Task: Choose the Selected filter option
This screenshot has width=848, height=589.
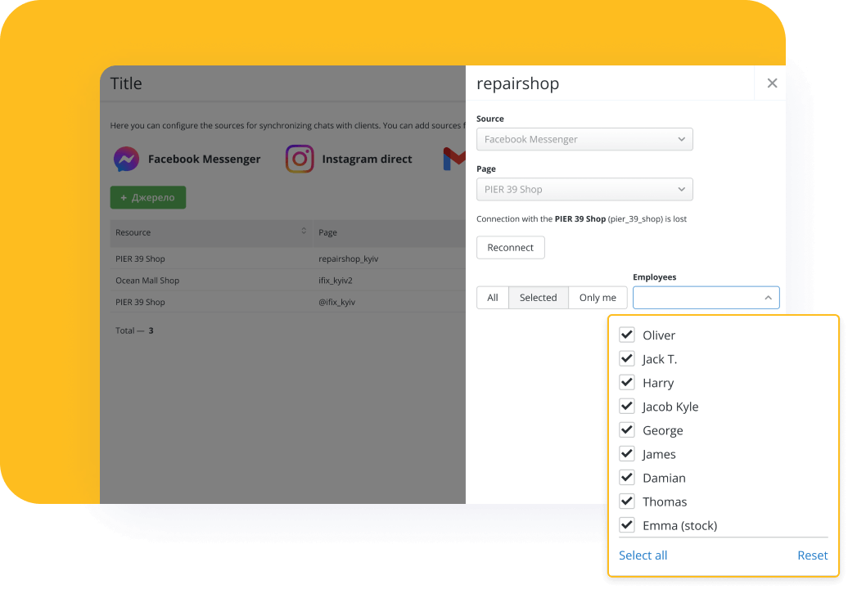Action: coord(538,298)
